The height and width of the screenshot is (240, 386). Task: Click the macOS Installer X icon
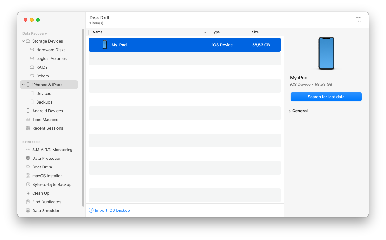(28, 176)
